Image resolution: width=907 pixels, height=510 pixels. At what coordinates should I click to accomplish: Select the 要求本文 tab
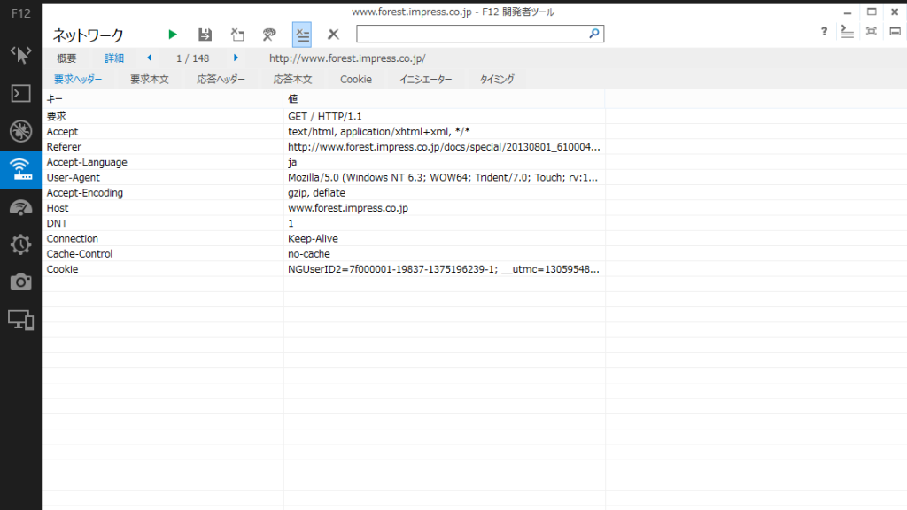click(x=149, y=79)
